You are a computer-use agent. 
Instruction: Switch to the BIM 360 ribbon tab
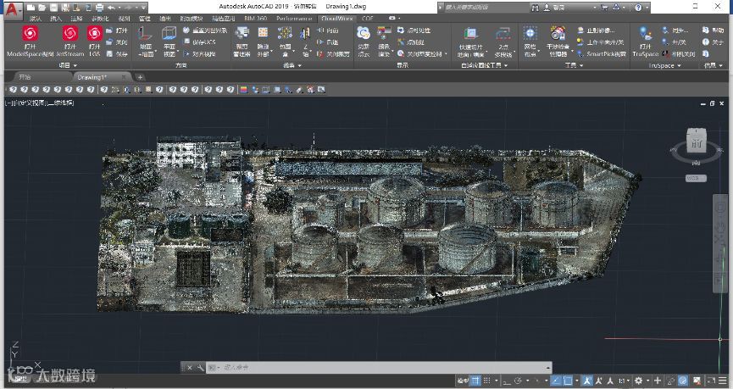click(256, 17)
